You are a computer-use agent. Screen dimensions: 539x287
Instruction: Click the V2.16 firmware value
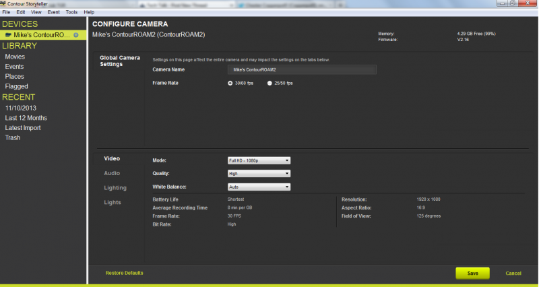pos(463,40)
